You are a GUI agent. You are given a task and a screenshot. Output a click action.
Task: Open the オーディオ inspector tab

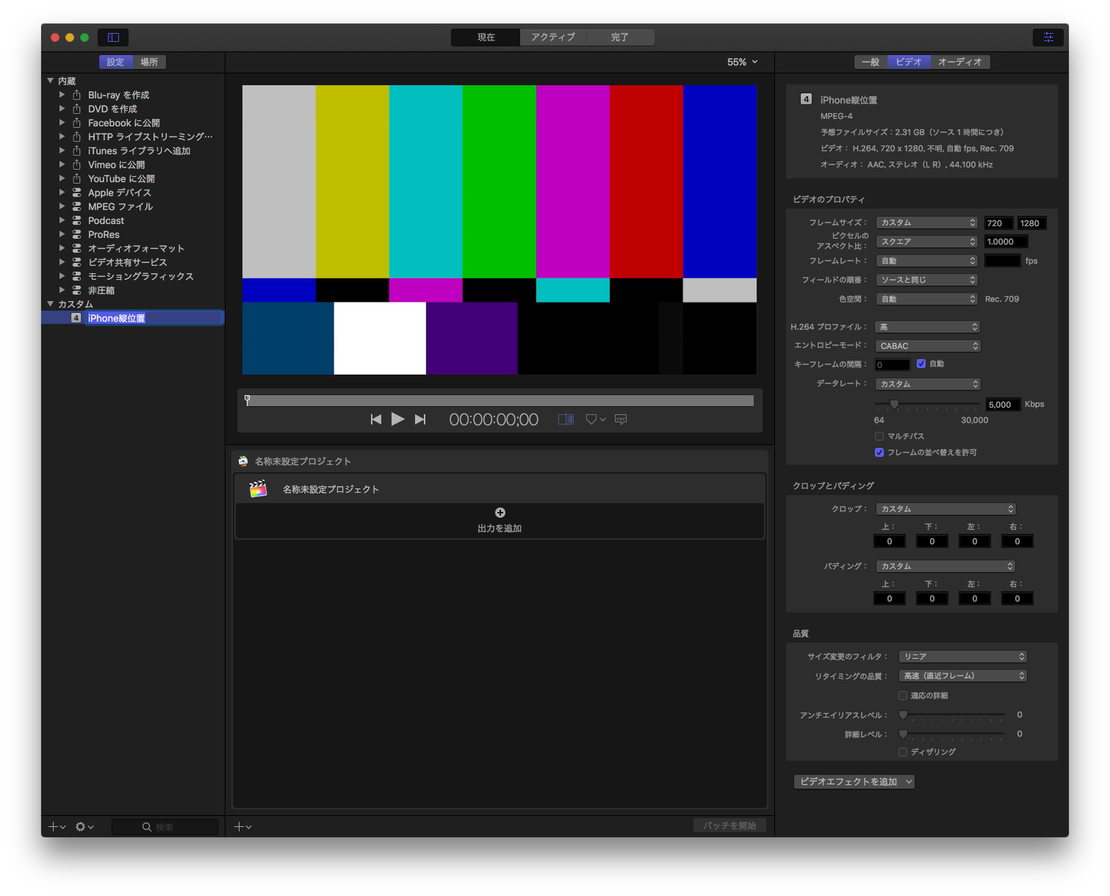pos(960,62)
